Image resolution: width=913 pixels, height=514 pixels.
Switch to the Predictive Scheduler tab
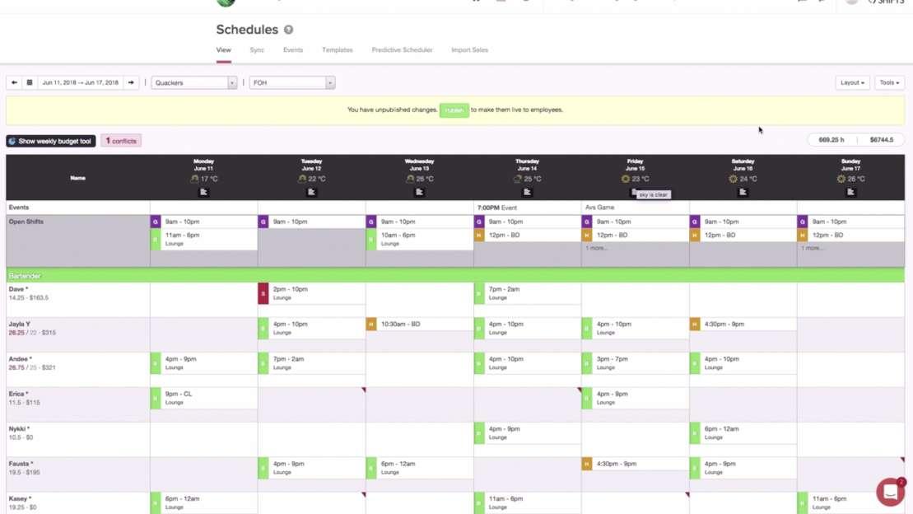pyautogui.click(x=402, y=50)
